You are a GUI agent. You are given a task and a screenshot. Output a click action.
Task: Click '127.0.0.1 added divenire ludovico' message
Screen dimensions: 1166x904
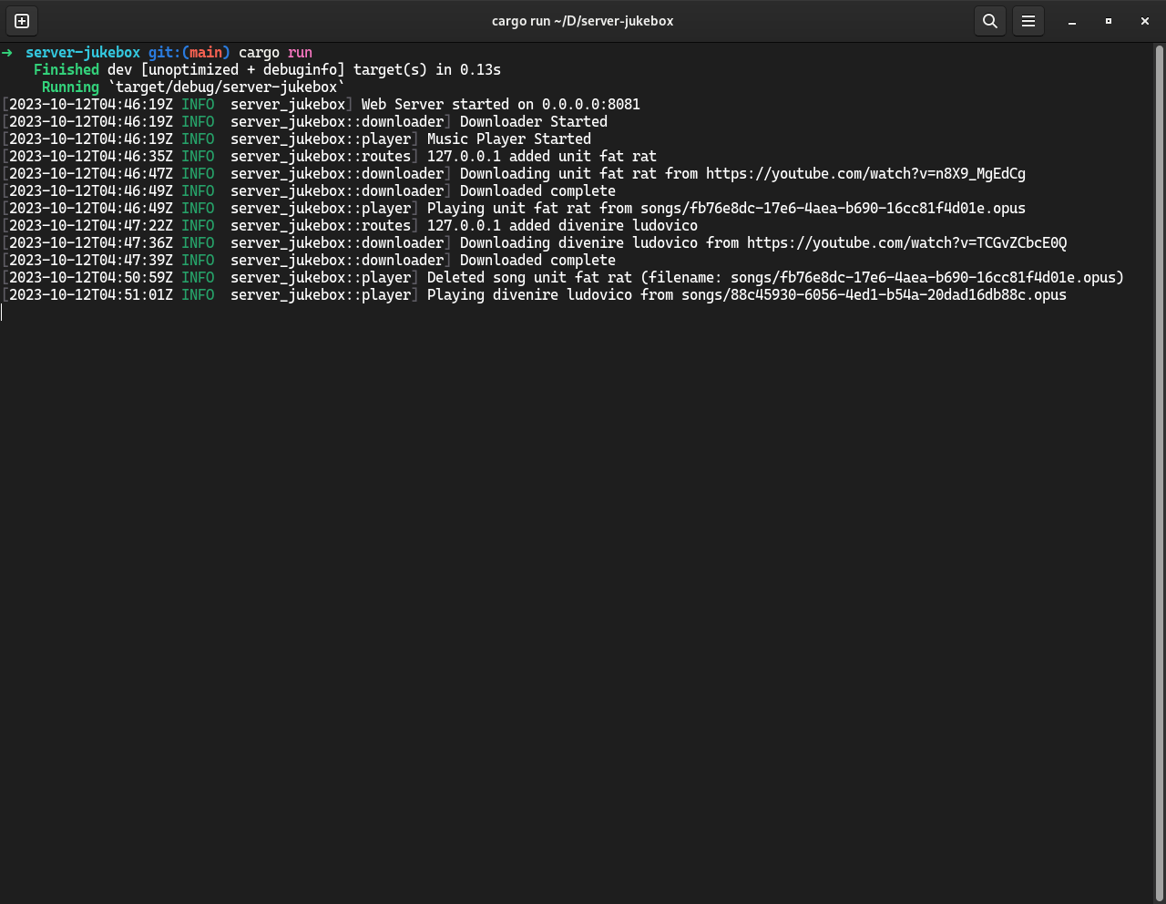tap(562, 225)
